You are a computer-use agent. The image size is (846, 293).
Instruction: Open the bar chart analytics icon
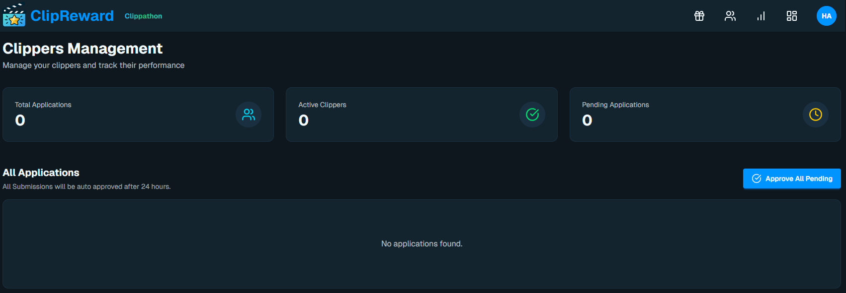pos(761,16)
